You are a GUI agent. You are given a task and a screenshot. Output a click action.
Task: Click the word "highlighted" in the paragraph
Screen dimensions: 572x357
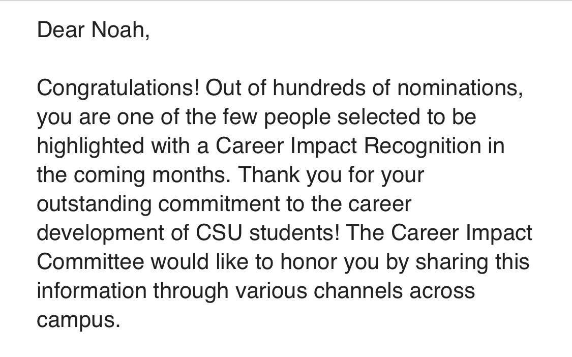[91, 146]
